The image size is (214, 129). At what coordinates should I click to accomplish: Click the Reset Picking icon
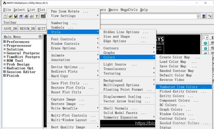pos(210,16)
